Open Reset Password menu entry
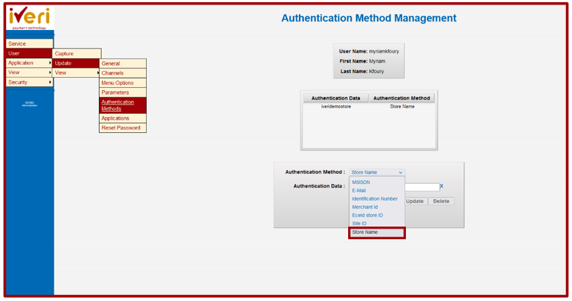 [x=120, y=128]
